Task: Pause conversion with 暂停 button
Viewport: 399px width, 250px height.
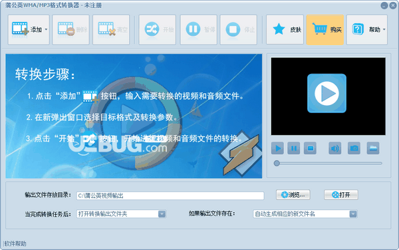Action: pos(198,30)
